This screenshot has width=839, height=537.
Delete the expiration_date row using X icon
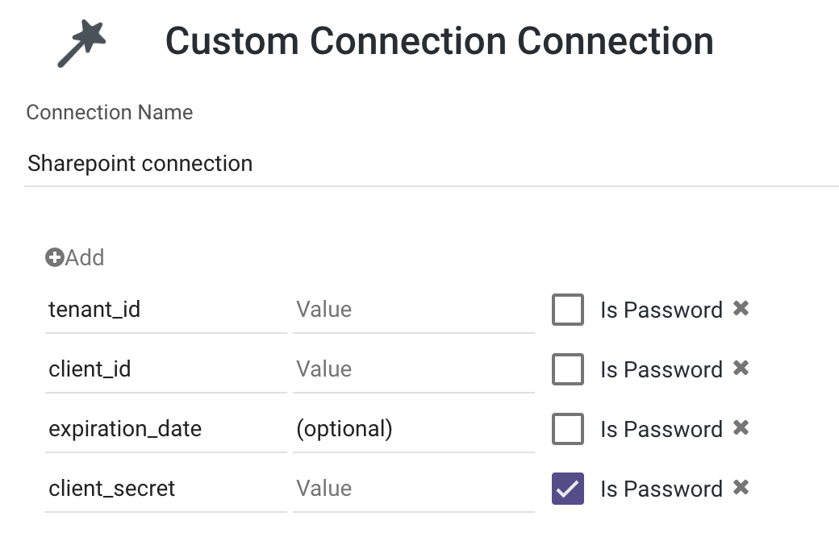(x=741, y=428)
